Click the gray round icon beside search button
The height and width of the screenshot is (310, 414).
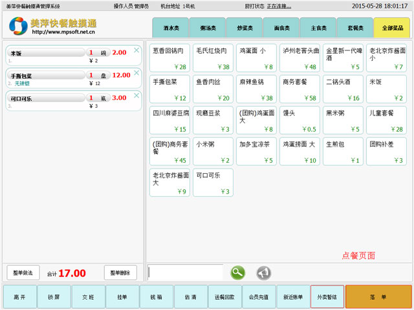(x=263, y=273)
